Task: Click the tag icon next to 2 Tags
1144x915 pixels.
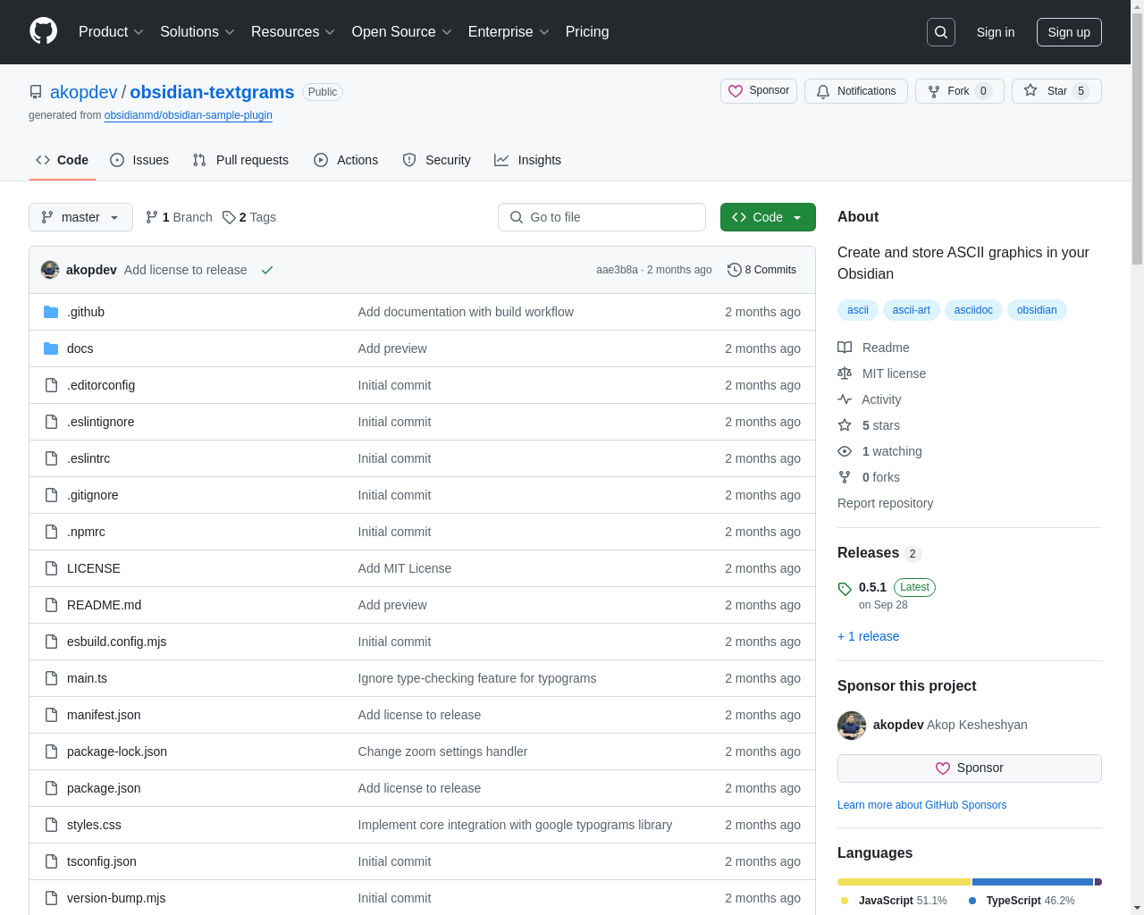Action: click(229, 217)
